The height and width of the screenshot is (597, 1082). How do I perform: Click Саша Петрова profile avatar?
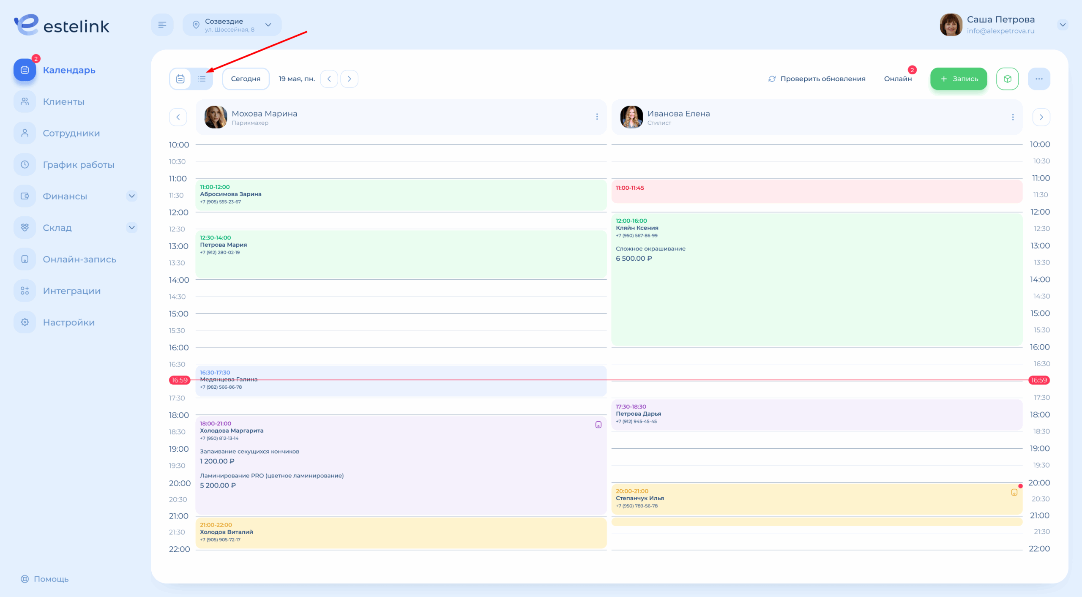pyautogui.click(x=951, y=25)
